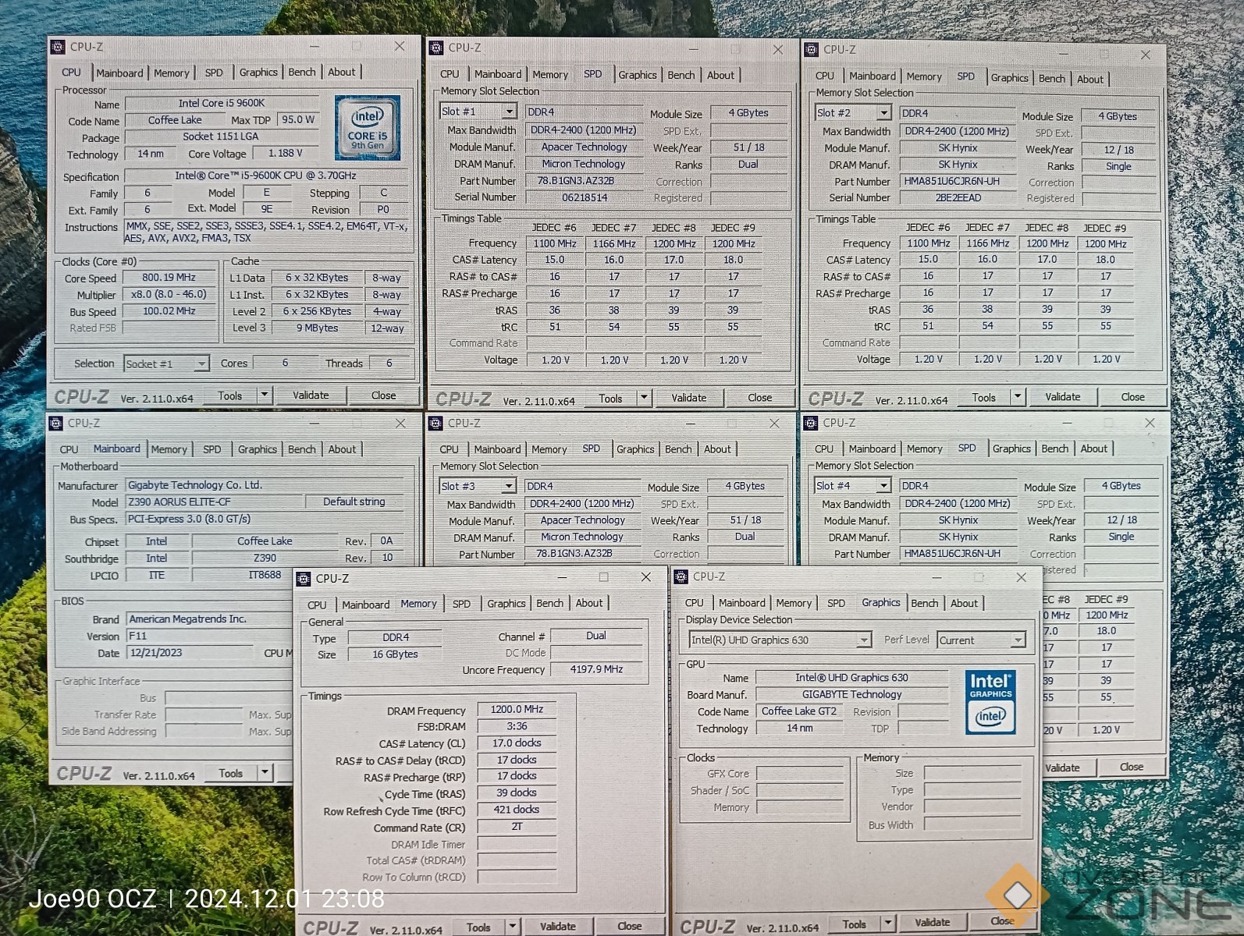This screenshot has height=936, width=1244.
Task: Click the Row Refresh Cycle Time 421 clocks value
Action: pyautogui.click(x=516, y=810)
